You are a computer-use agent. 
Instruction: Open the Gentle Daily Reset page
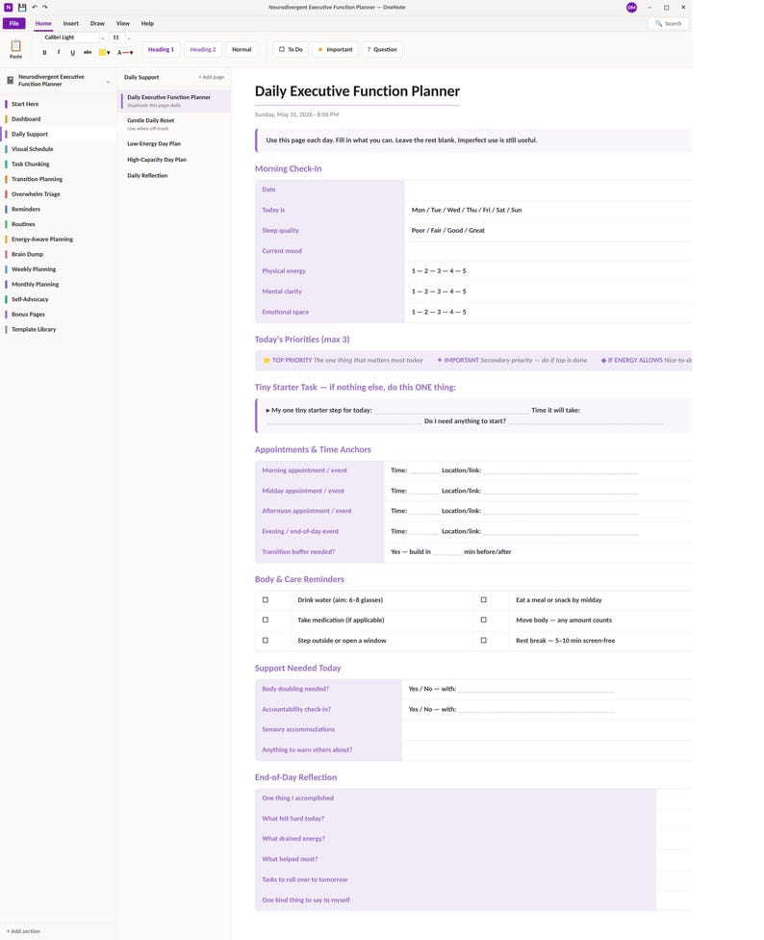(x=175, y=124)
